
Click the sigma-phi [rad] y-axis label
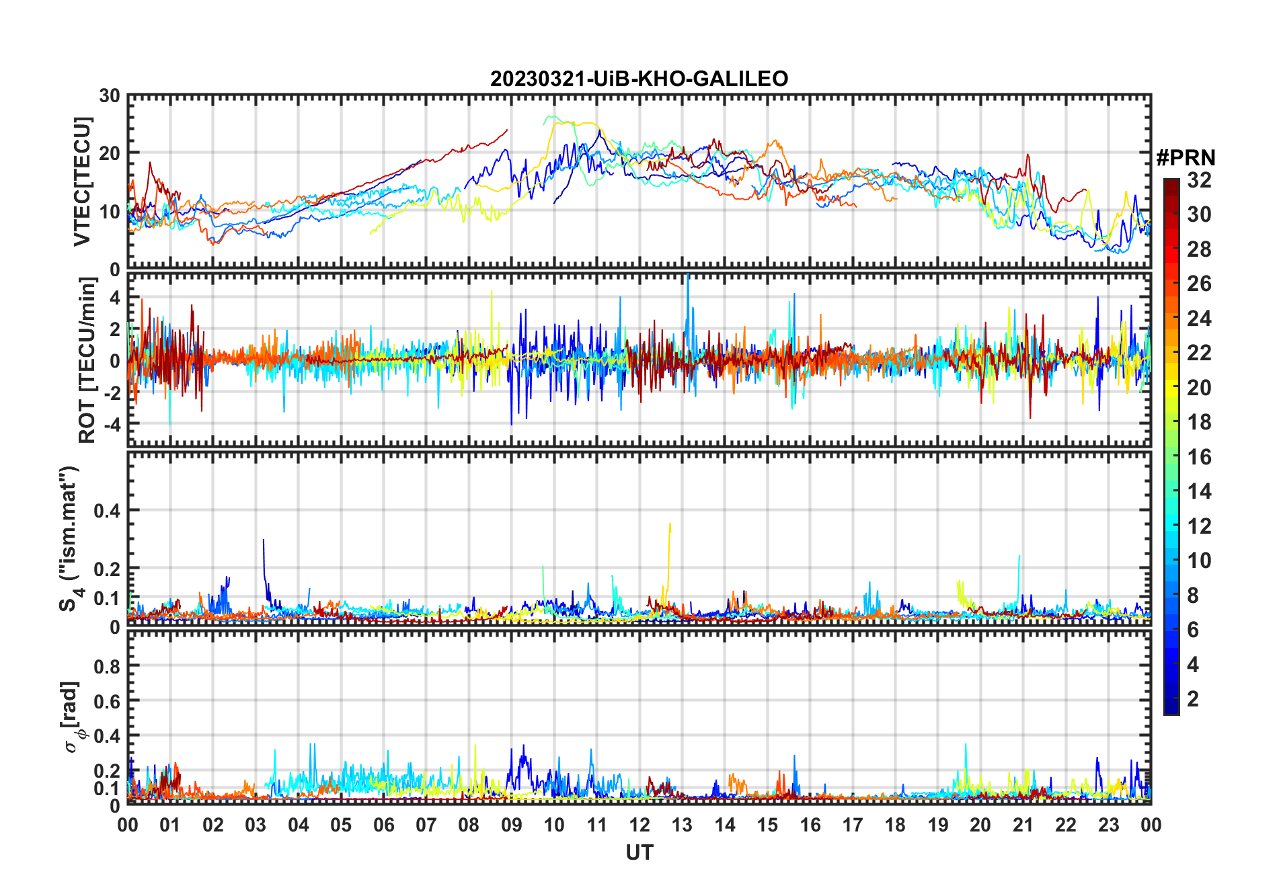click(x=72, y=717)
